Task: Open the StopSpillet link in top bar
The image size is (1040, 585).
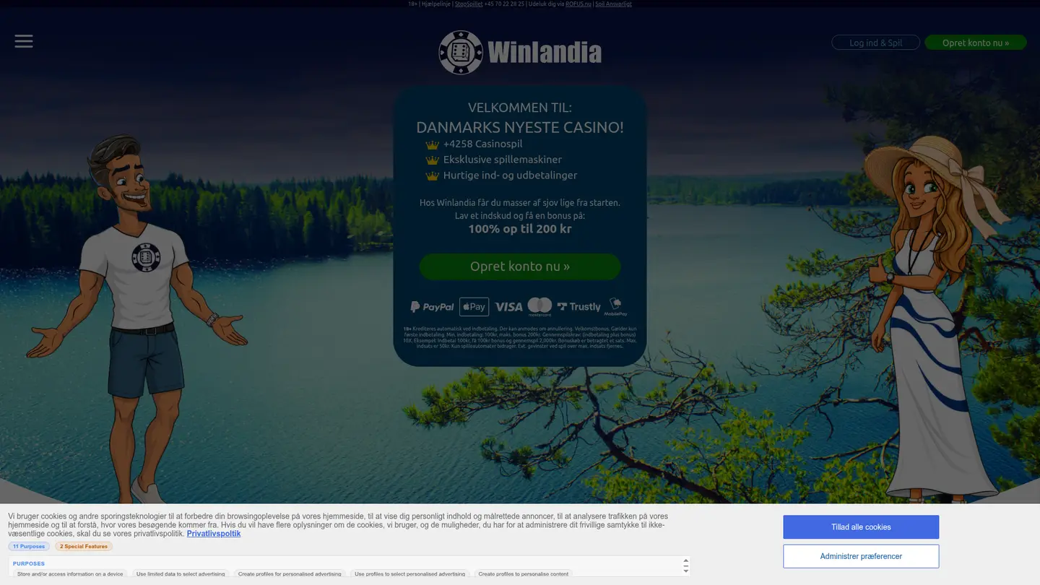Action: click(x=469, y=4)
